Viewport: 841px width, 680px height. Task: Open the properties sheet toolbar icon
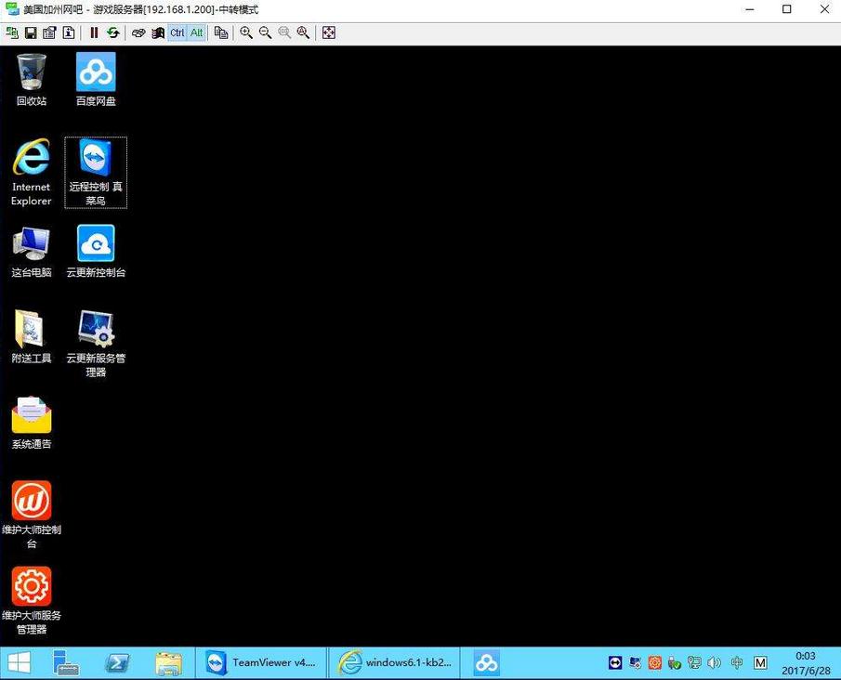click(49, 33)
